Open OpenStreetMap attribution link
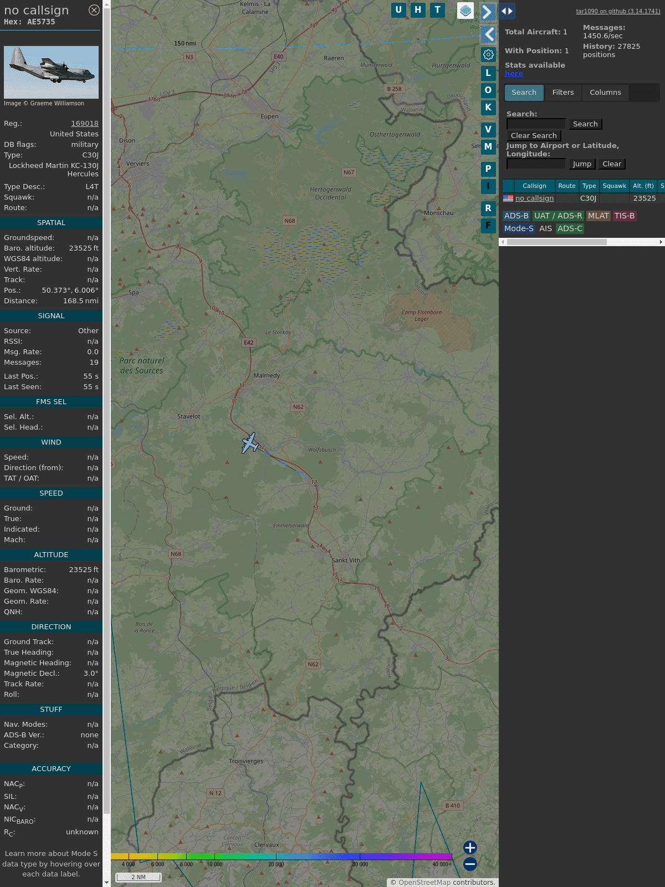The image size is (665, 887). tap(424, 883)
